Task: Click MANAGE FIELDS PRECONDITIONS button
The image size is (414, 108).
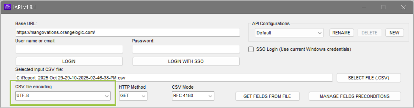Action: tap(355, 96)
